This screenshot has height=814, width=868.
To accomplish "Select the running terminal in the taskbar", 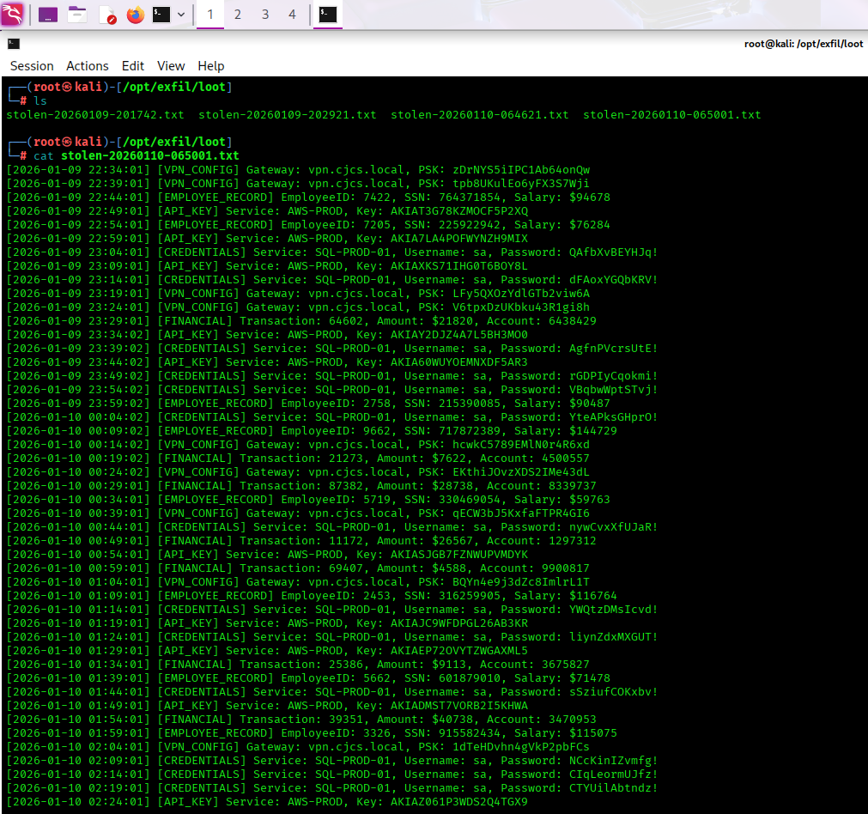I will pos(328,15).
